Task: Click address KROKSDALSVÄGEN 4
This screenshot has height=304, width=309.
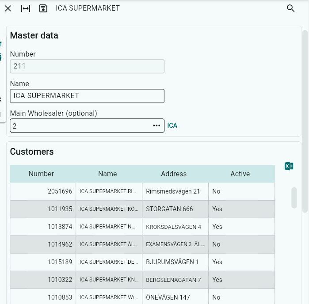Action: (173, 227)
